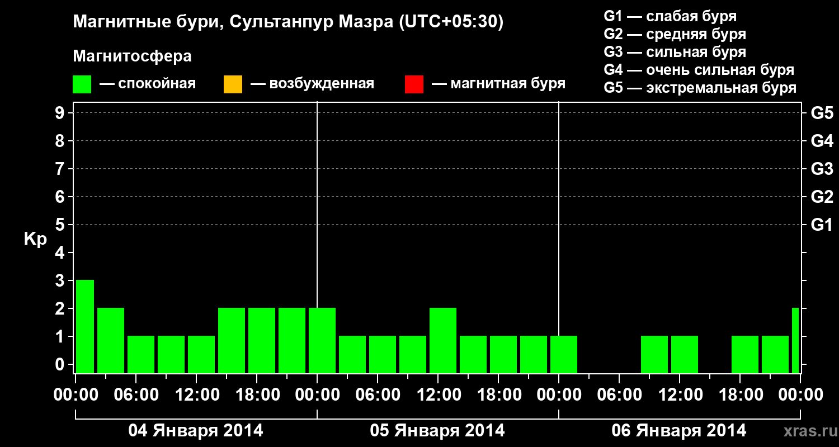
Task: Click the right-axis label G4
Action: click(x=822, y=141)
